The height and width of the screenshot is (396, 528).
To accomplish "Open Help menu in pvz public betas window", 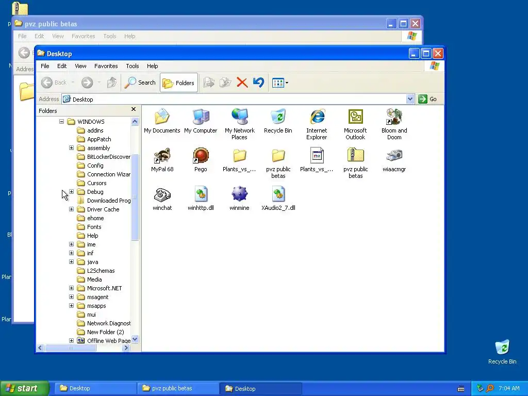I will click(129, 36).
